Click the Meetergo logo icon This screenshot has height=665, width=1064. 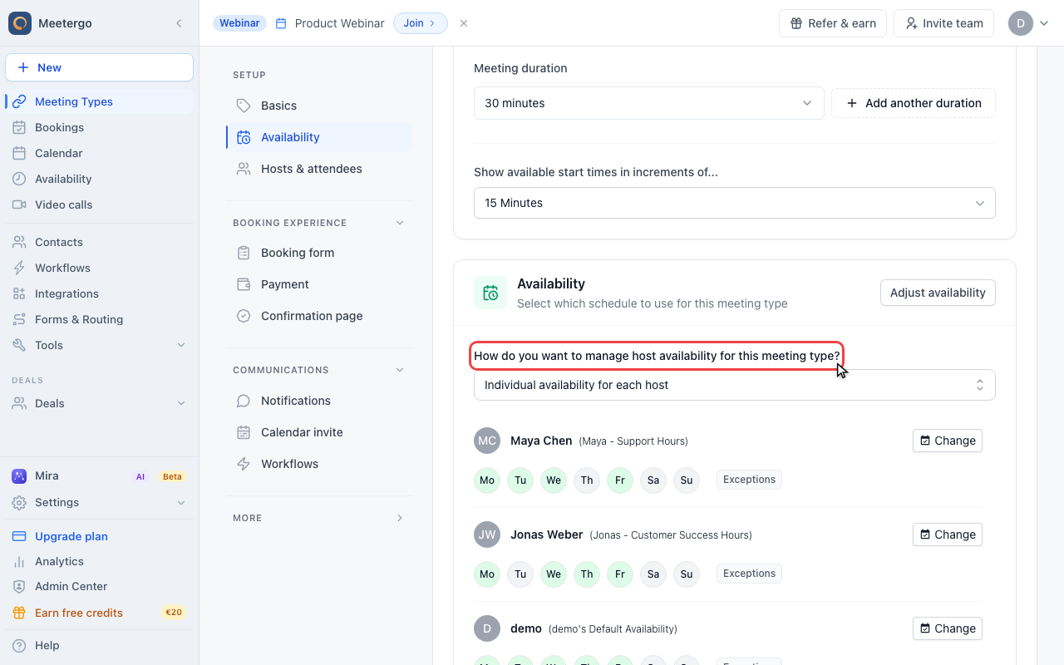click(x=20, y=23)
